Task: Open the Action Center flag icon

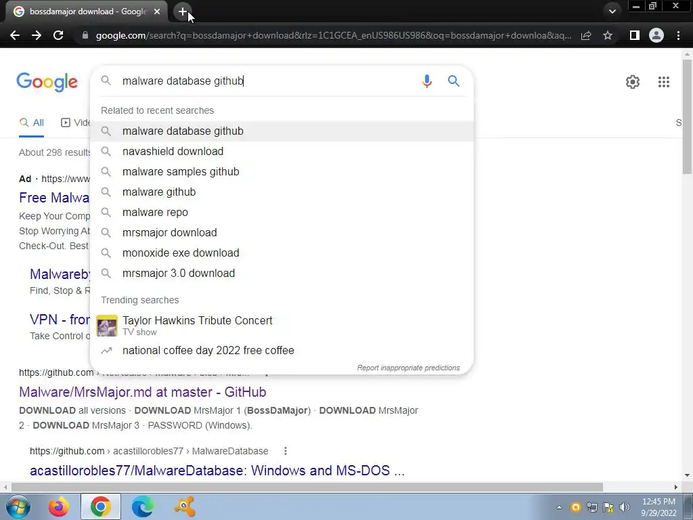Action: pos(608,507)
